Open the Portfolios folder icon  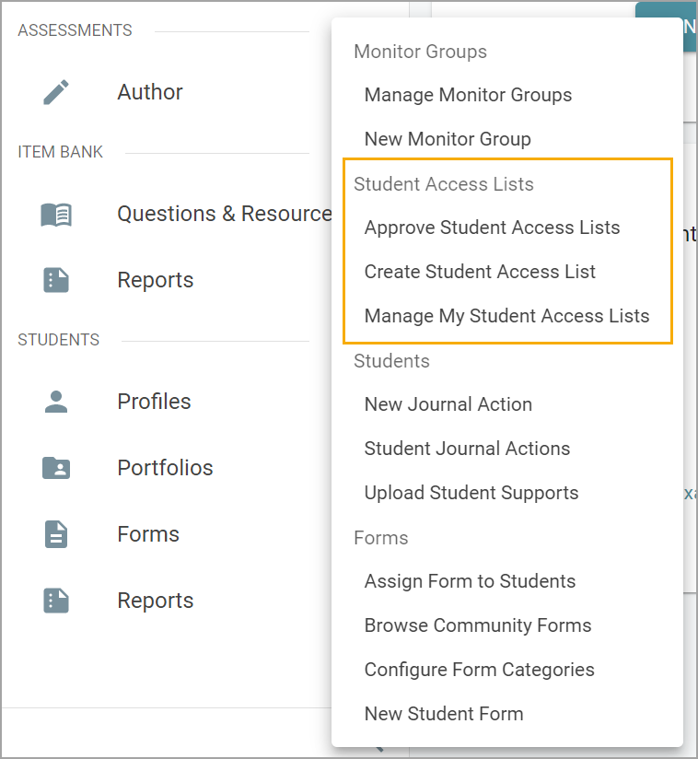[x=56, y=468]
